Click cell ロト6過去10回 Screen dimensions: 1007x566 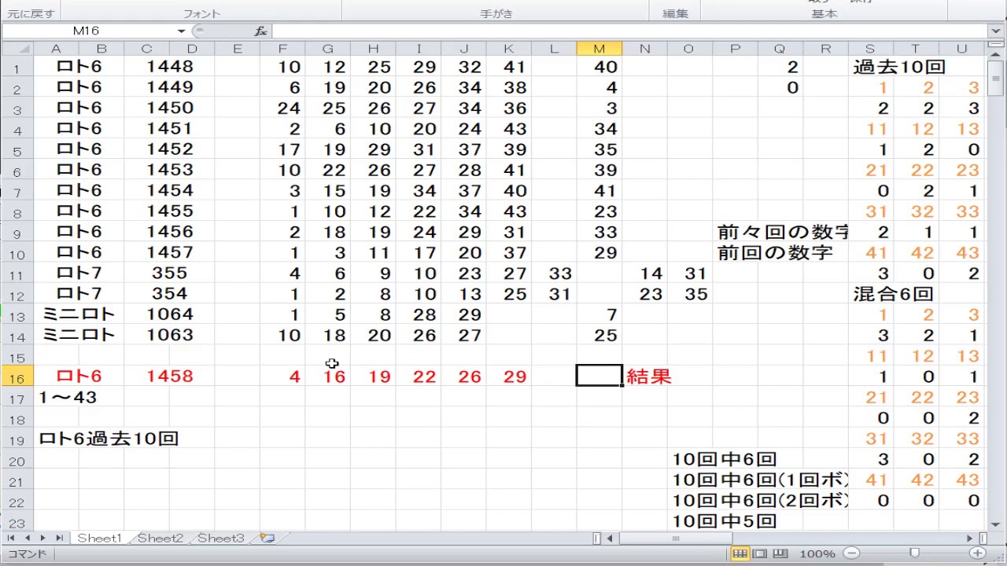[109, 439]
